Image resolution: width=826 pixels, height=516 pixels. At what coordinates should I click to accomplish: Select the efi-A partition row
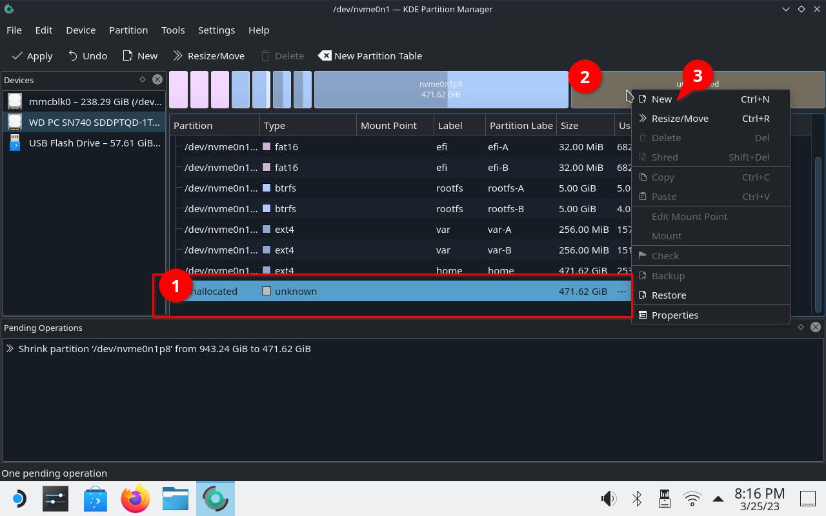pyautogui.click(x=400, y=146)
